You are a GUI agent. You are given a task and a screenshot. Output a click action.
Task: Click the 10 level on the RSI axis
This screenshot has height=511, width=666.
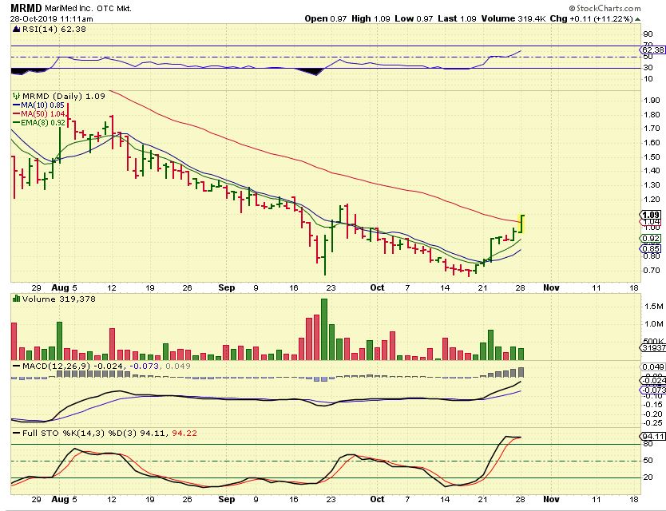[648, 79]
